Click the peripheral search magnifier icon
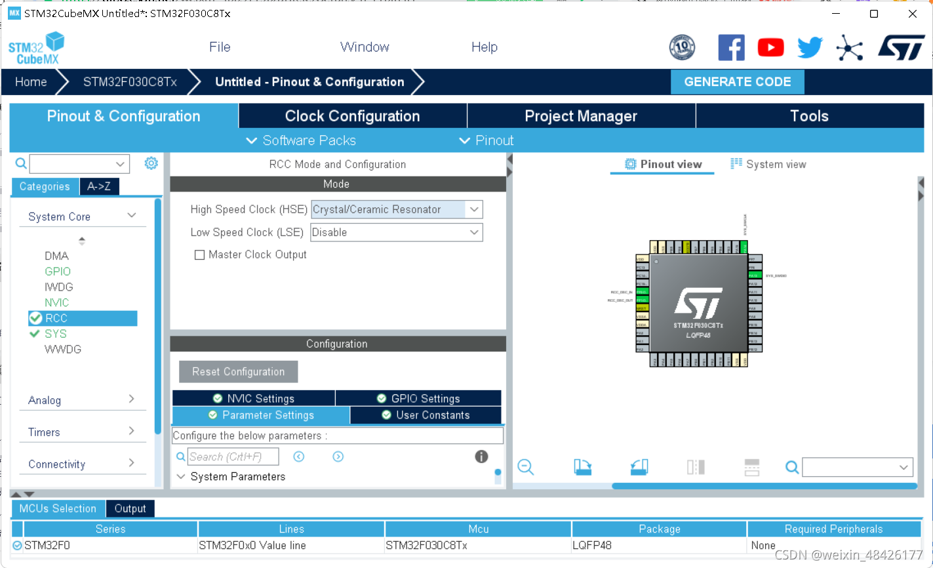This screenshot has width=933, height=568. pos(21,163)
